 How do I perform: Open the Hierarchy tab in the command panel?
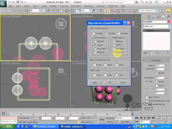point(154,17)
